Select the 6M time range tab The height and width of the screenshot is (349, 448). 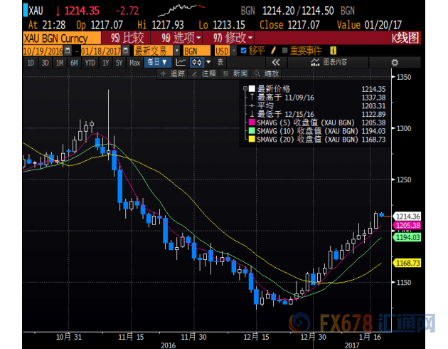[74, 63]
